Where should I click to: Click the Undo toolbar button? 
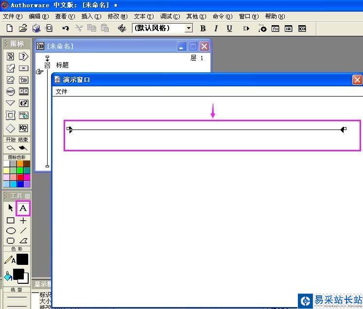click(66, 29)
